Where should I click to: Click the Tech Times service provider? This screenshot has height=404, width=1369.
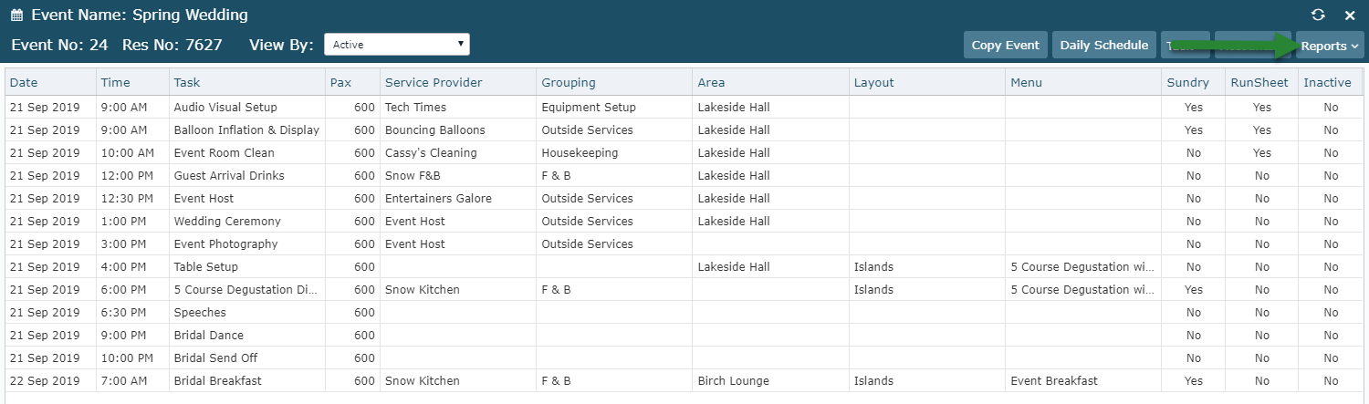415,107
